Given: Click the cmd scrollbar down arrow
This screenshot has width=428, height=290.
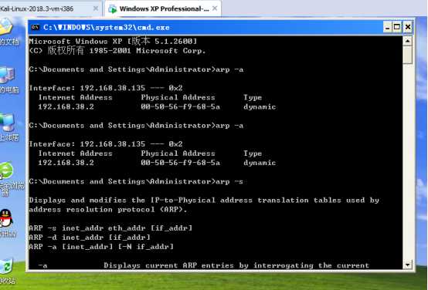Looking at the screenshot, I should 407,264.
